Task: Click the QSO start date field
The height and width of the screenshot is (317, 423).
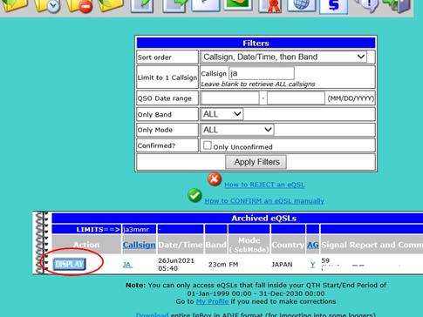Action: pos(229,98)
